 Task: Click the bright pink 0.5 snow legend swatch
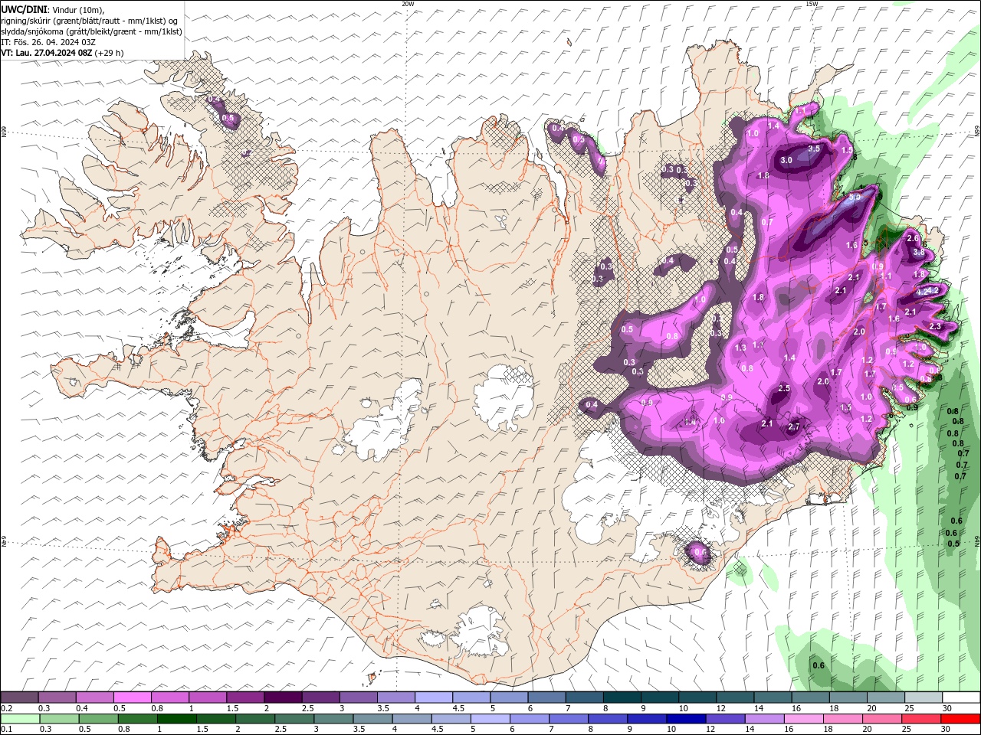pos(132,697)
